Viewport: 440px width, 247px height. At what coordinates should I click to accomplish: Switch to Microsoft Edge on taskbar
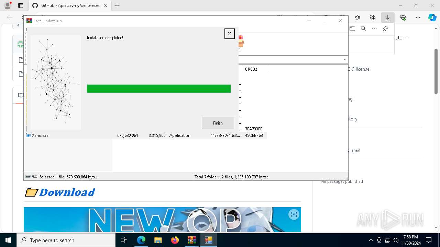coord(141,240)
